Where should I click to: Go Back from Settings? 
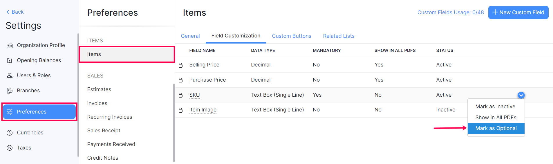(15, 12)
